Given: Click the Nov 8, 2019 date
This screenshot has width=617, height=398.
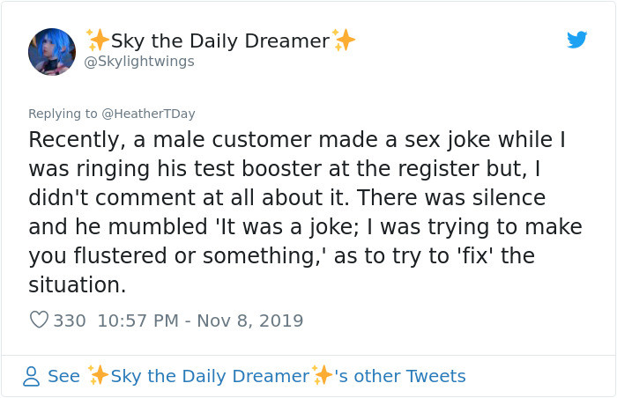Looking at the screenshot, I should pyautogui.click(x=251, y=321).
